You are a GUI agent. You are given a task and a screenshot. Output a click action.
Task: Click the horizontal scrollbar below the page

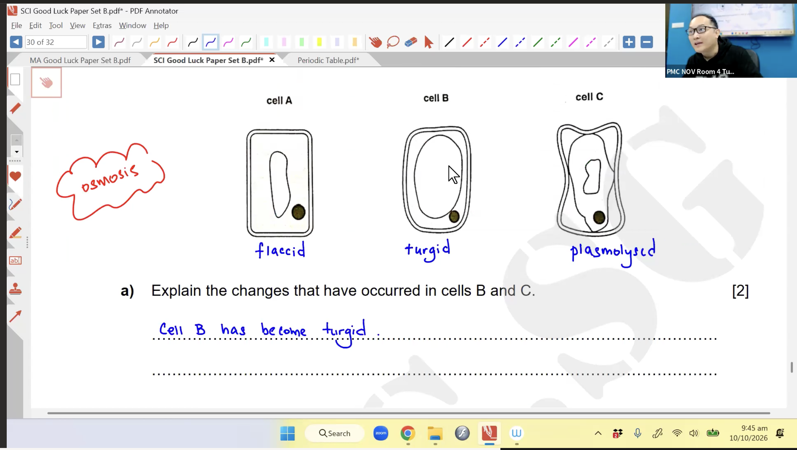coord(409,413)
